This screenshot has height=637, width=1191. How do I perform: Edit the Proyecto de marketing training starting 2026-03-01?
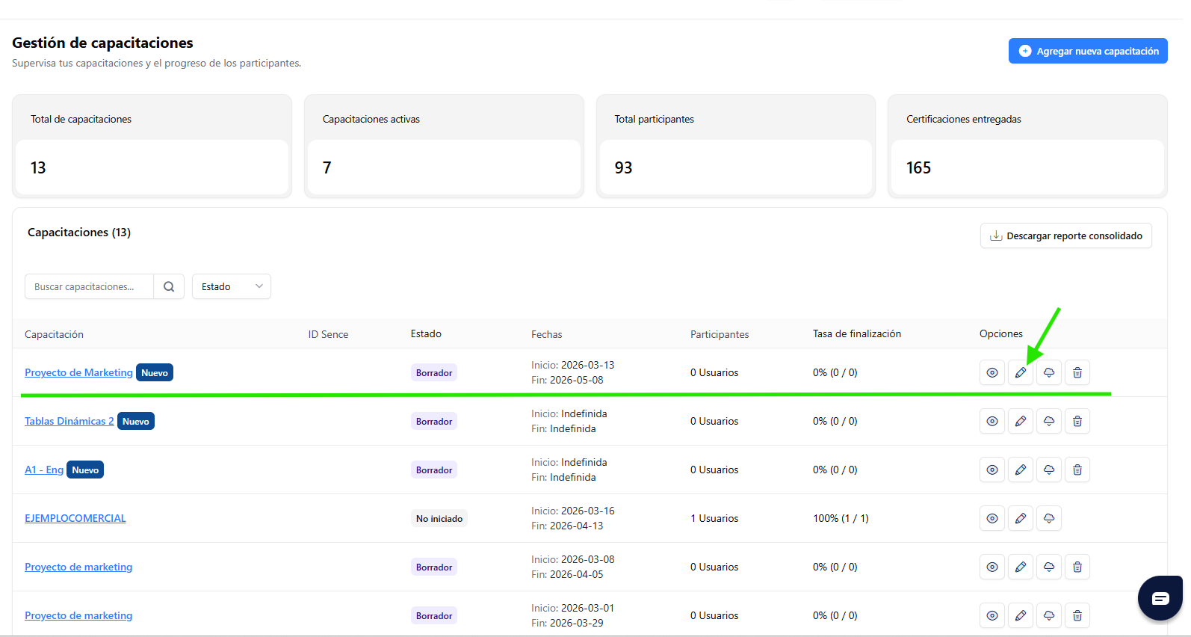(x=1021, y=615)
